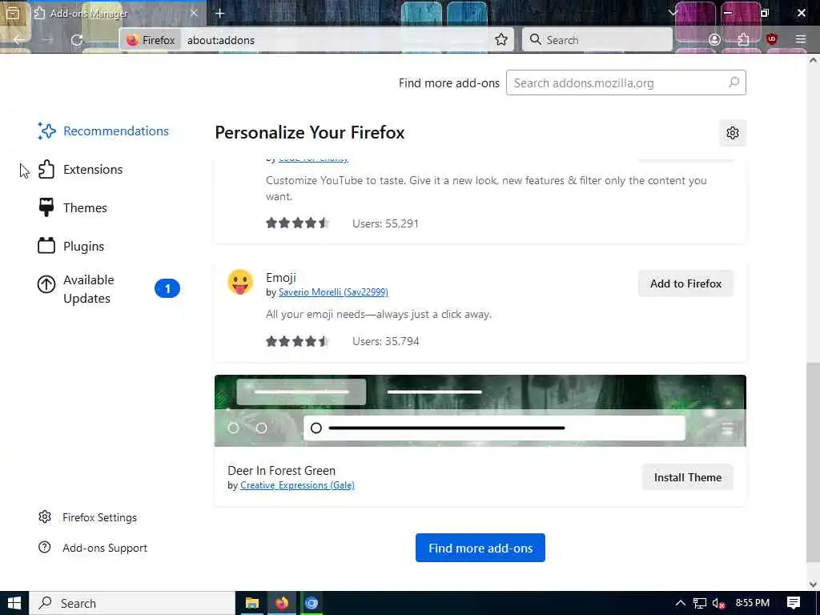Open the Windows notification center
The image size is (820, 615).
pos(794,603)
